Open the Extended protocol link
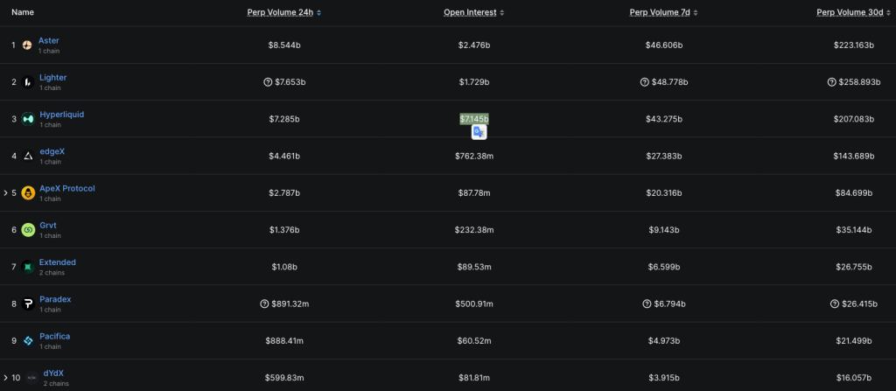Screen dimensions: 896x391 (x=57, y=262)
